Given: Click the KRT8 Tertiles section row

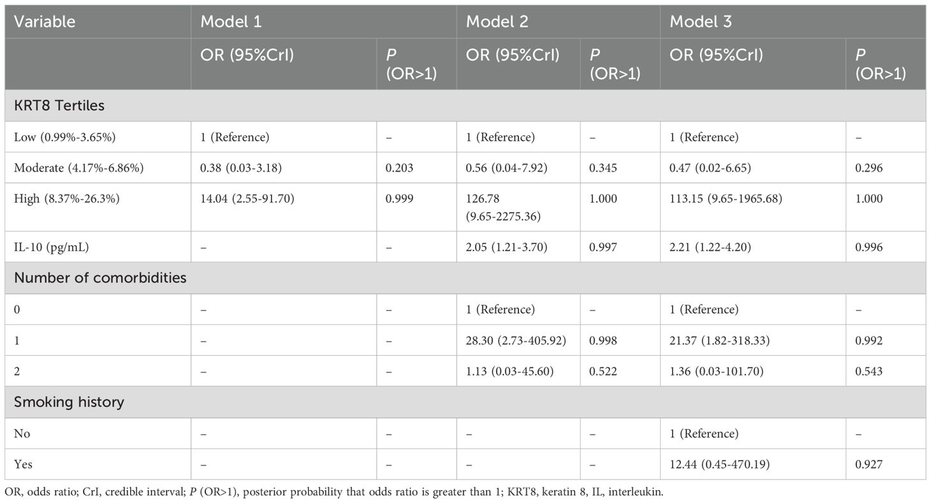Looking at the screenshot, I should coord(465,106).
